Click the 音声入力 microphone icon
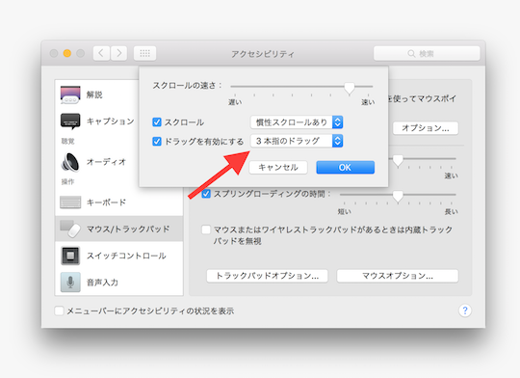 (x=70, y=283)
